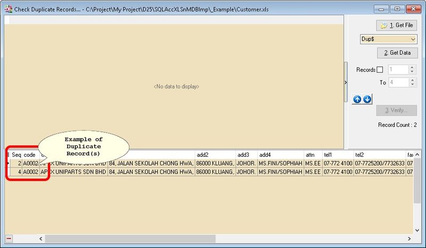The width and height of the screenshot is (426, 248).
Task: Increase the Records start value spinner
Action: pos(411,67)
